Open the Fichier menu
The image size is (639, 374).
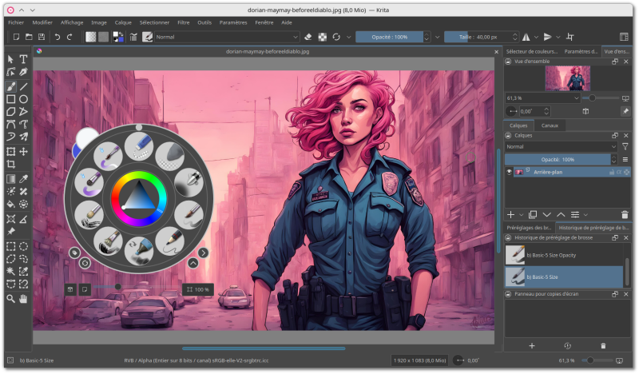pos(16,23)
